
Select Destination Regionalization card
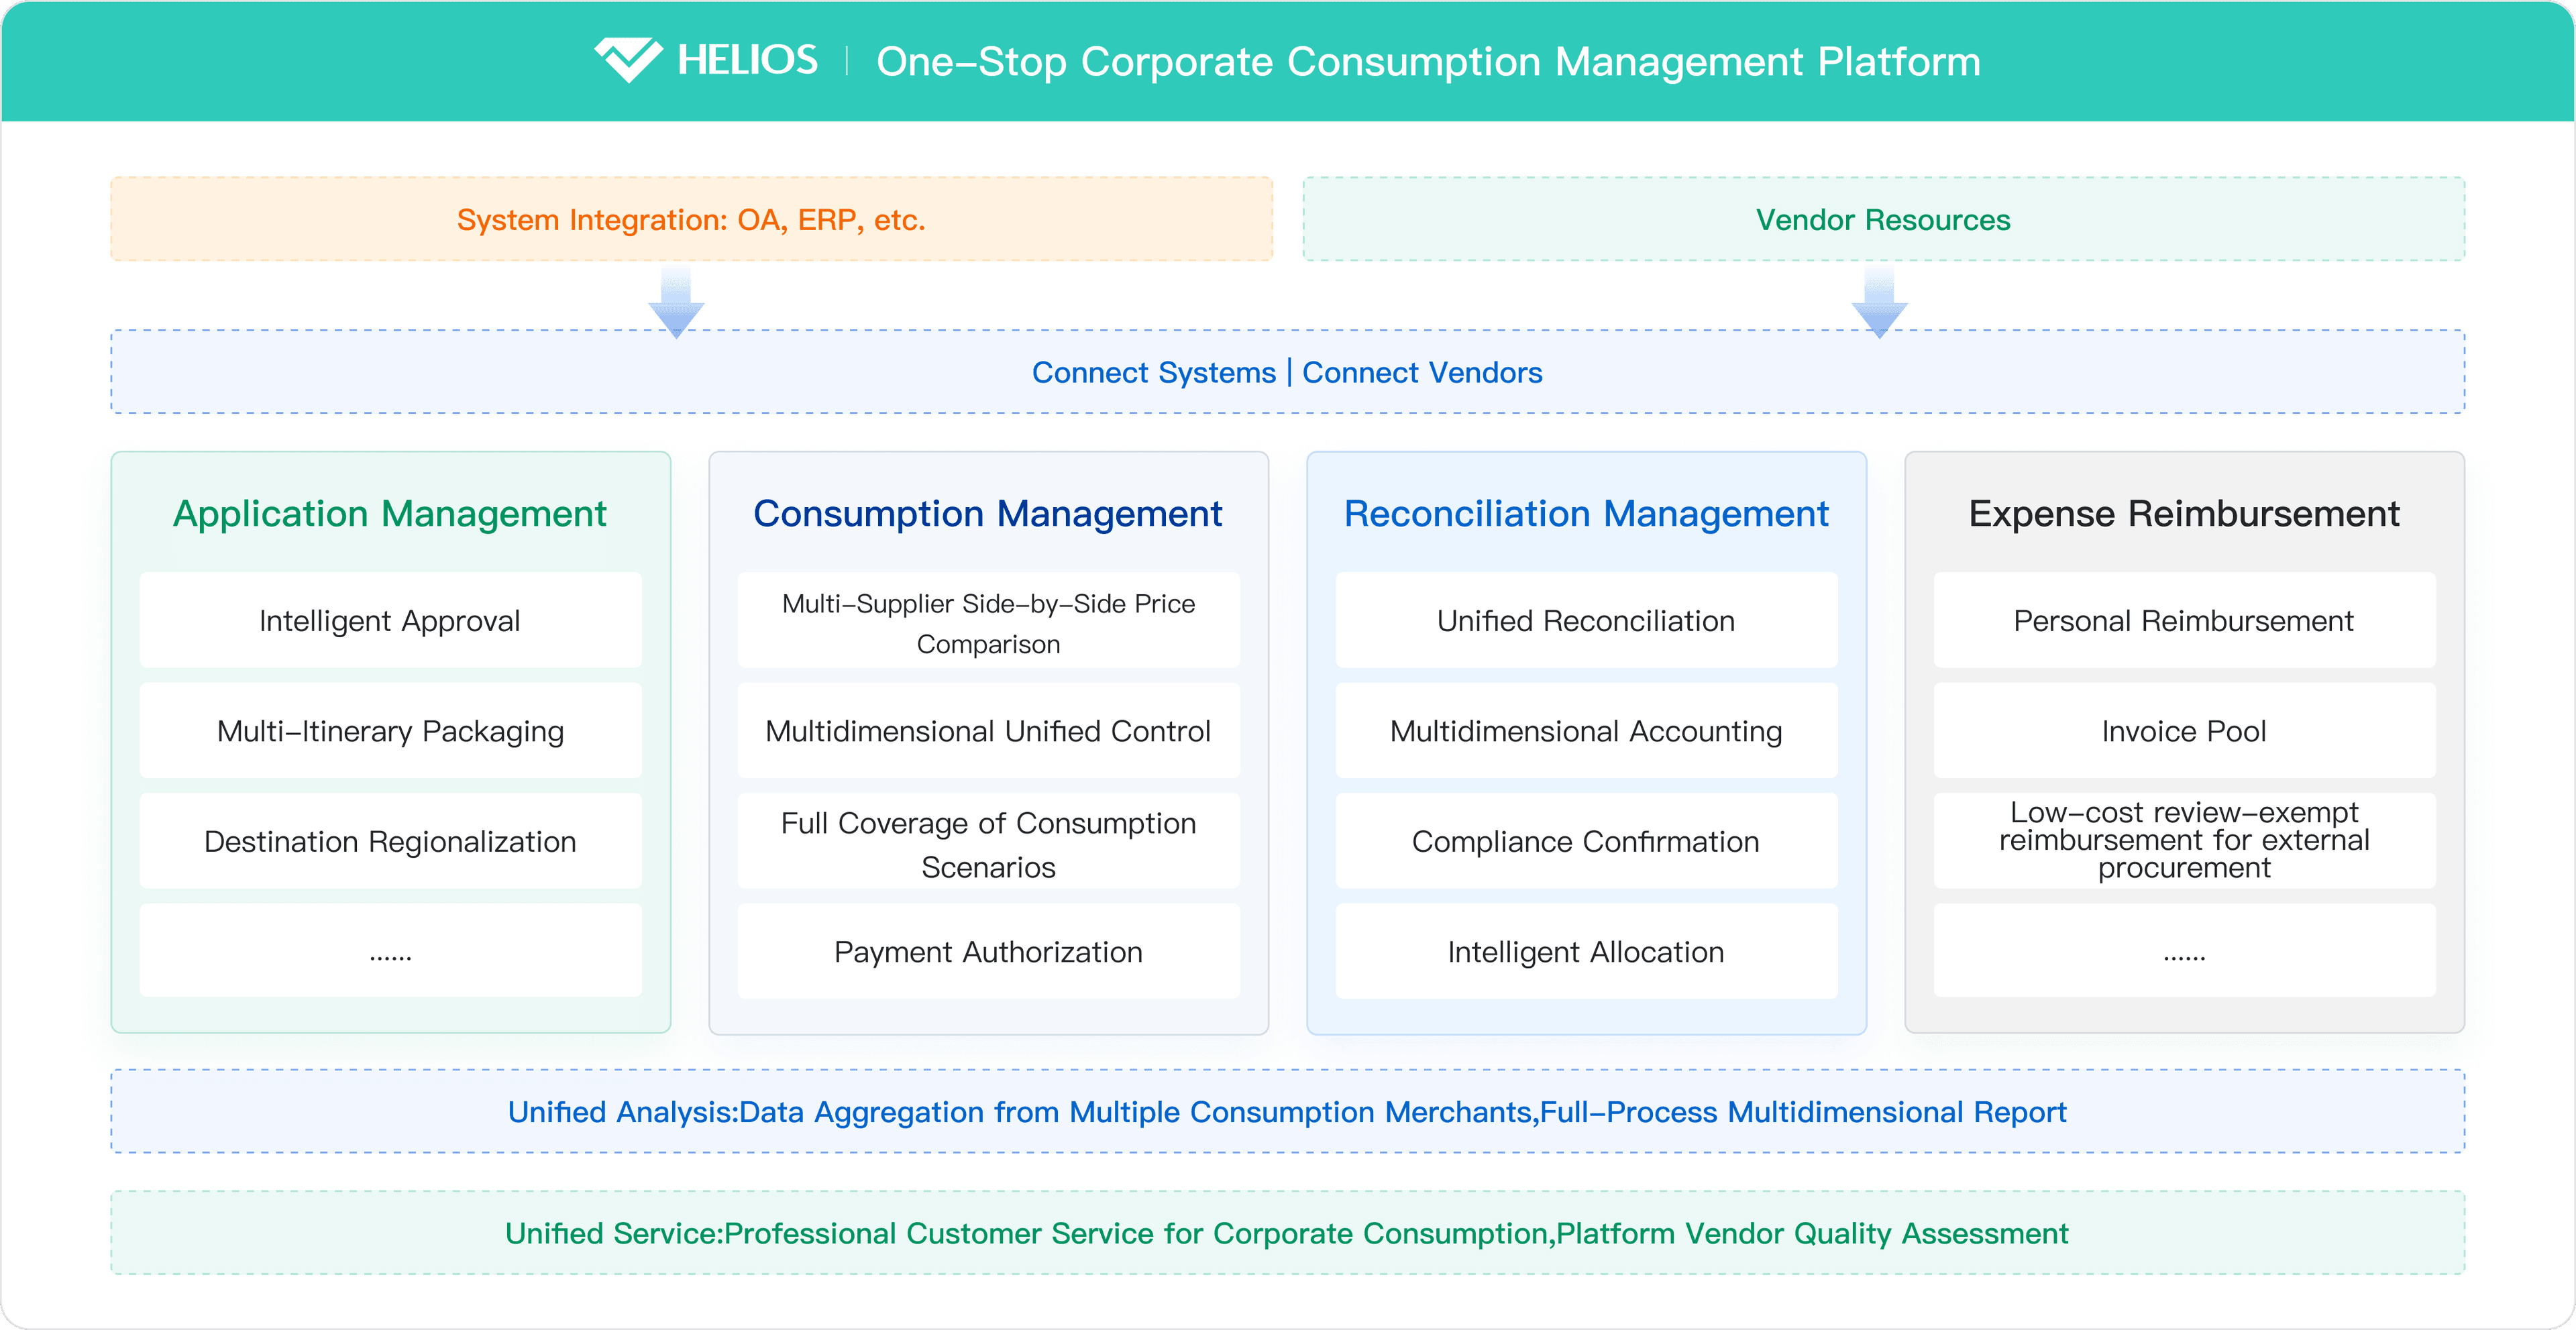(x=390, y=841)
